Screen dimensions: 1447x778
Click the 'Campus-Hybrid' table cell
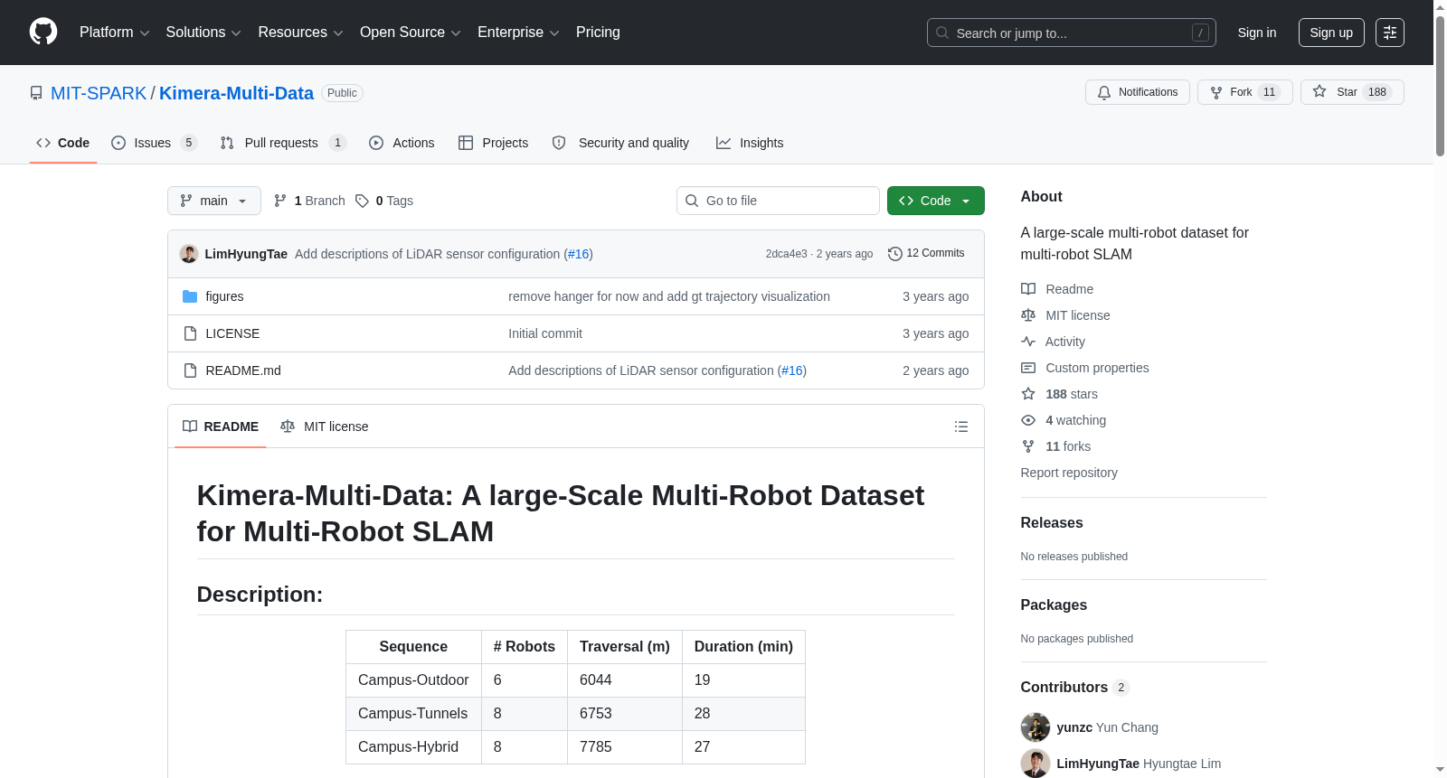(x=413, y=747)
